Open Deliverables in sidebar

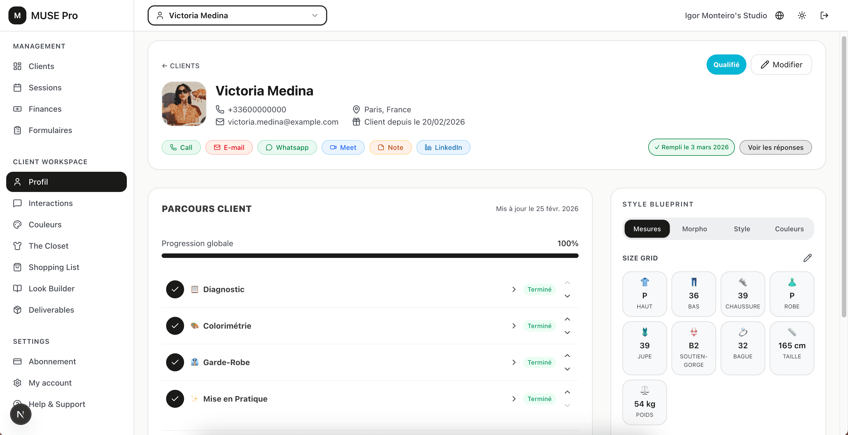click(x=51, y=310)
